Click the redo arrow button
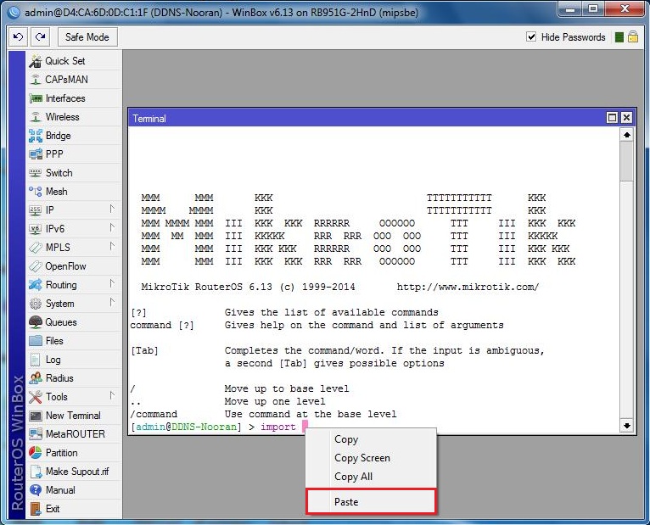Screen dimensions: 650x525 (41, 36)
